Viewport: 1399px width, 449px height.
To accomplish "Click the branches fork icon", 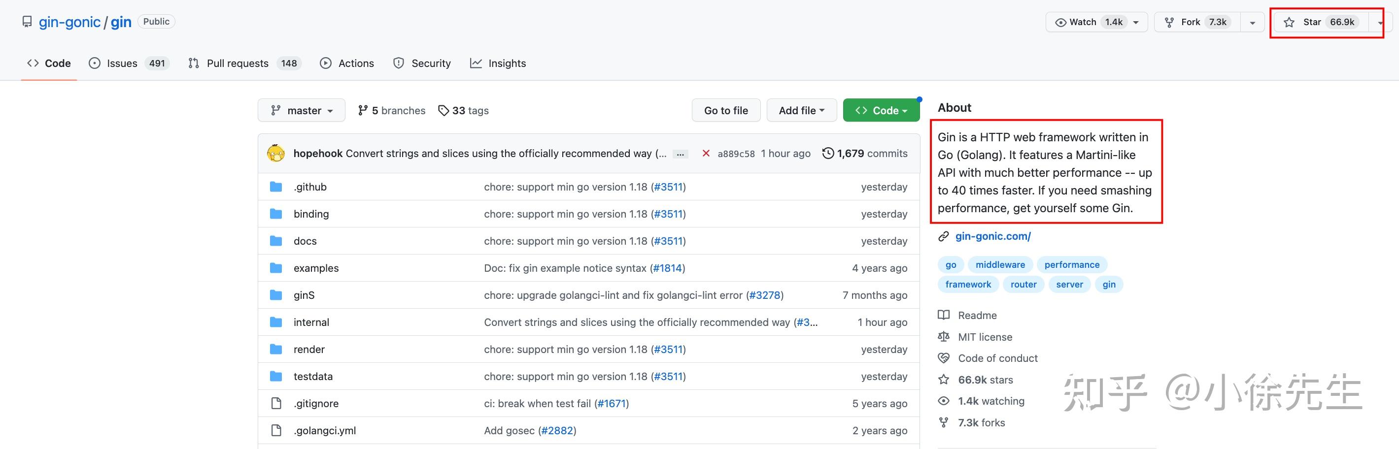I will pos(363,111).
